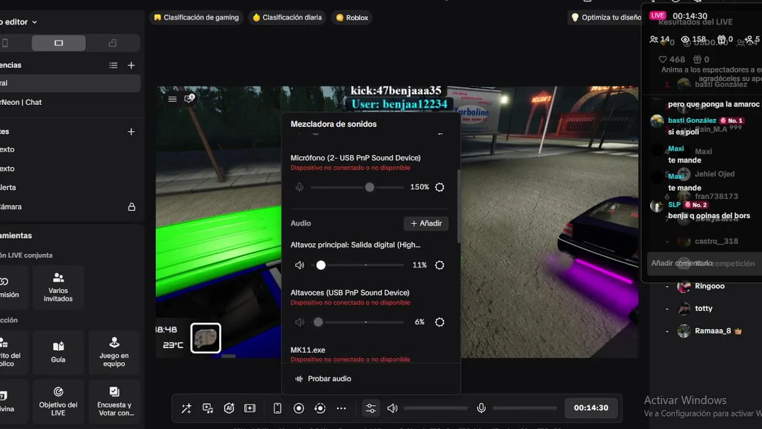Screen dimensions: 762x429
Task: Click the replay record icon in bottom toolbar
Action: pos(320,408)
